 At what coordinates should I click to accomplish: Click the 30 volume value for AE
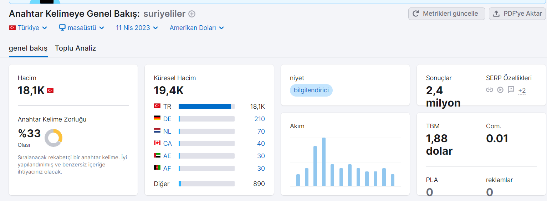261,156
